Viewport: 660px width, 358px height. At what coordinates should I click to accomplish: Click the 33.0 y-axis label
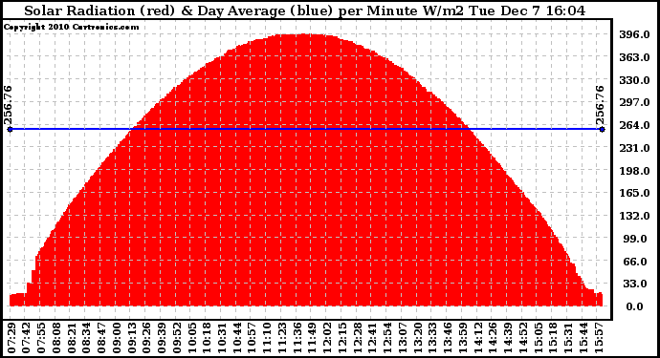[x=636, y=284]
